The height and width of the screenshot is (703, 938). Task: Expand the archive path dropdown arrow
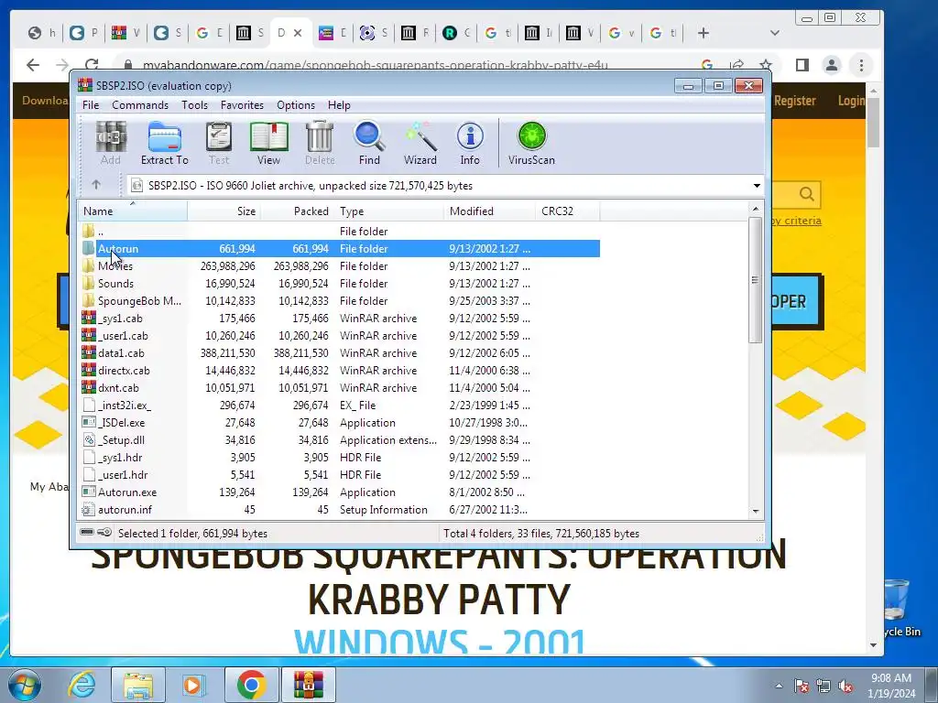(x=757, y=185)
